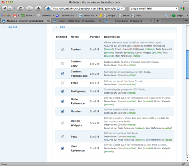Expand the Translate dropdown arrow

[96, 16]
